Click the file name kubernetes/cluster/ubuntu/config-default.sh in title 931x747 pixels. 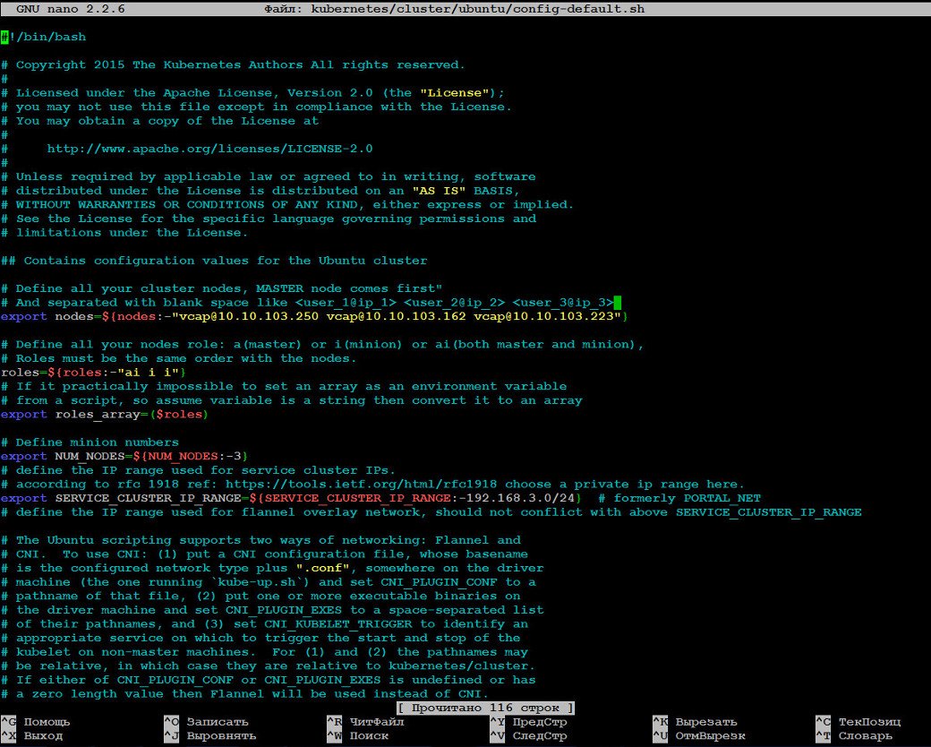(477, 9)
